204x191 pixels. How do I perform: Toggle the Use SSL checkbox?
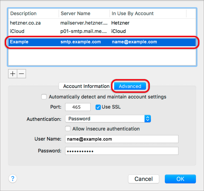click(98, 107)
